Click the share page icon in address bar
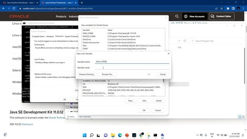Viewport: 247px width, 139px height. [x=216, y=8]
